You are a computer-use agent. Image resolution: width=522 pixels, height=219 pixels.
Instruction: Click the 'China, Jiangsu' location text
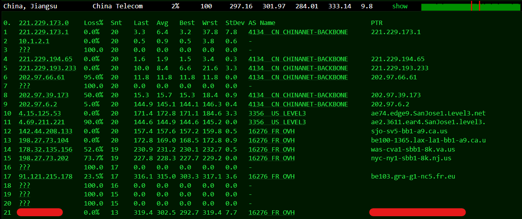click(x=30, y=6)
